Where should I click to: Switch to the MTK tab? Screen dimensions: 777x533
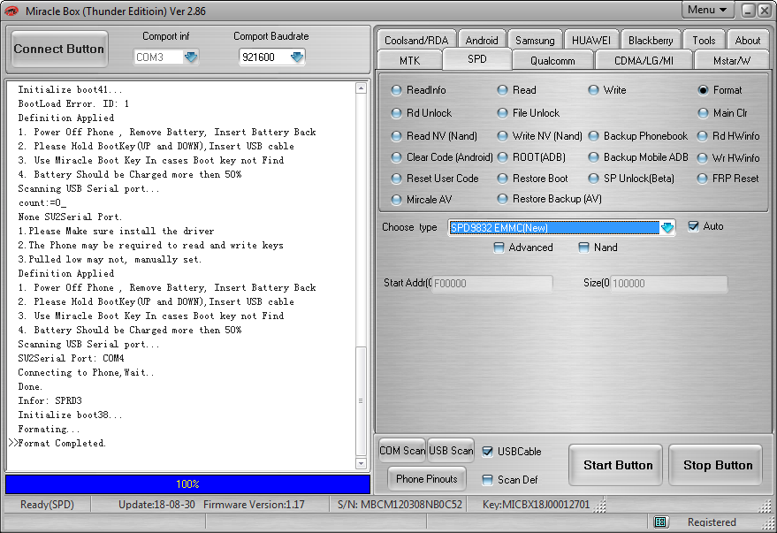tap(409, 60)
